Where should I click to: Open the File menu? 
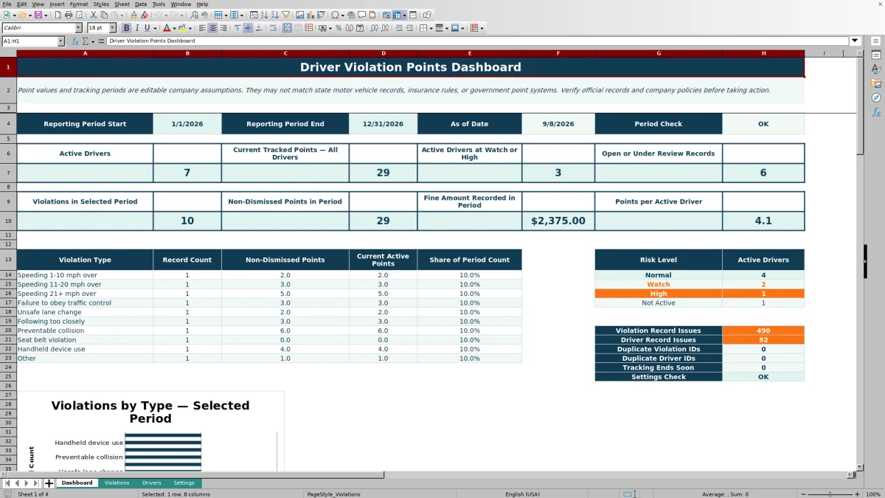coord(7,4)
